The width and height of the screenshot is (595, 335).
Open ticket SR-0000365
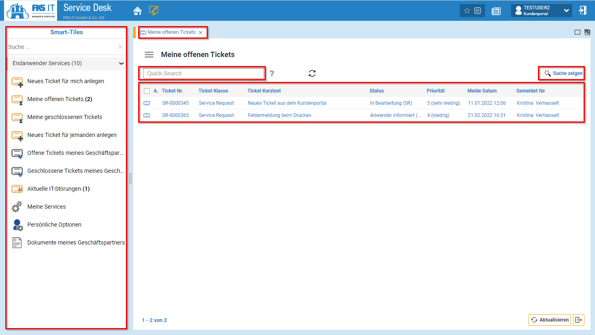click(175, 115)
